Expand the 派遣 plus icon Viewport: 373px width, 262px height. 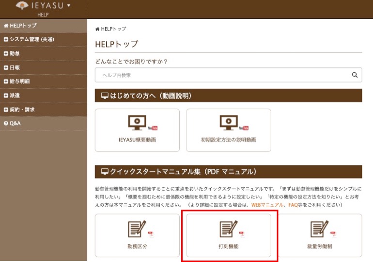6,96
